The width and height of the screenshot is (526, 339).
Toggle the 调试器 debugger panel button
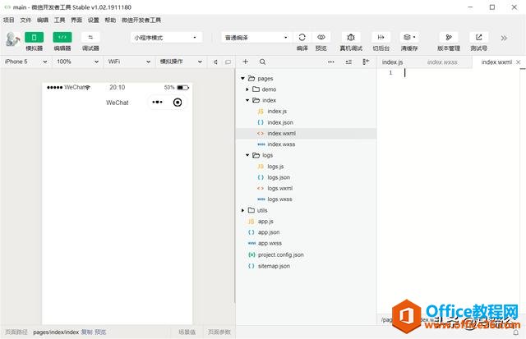point(90,38)
